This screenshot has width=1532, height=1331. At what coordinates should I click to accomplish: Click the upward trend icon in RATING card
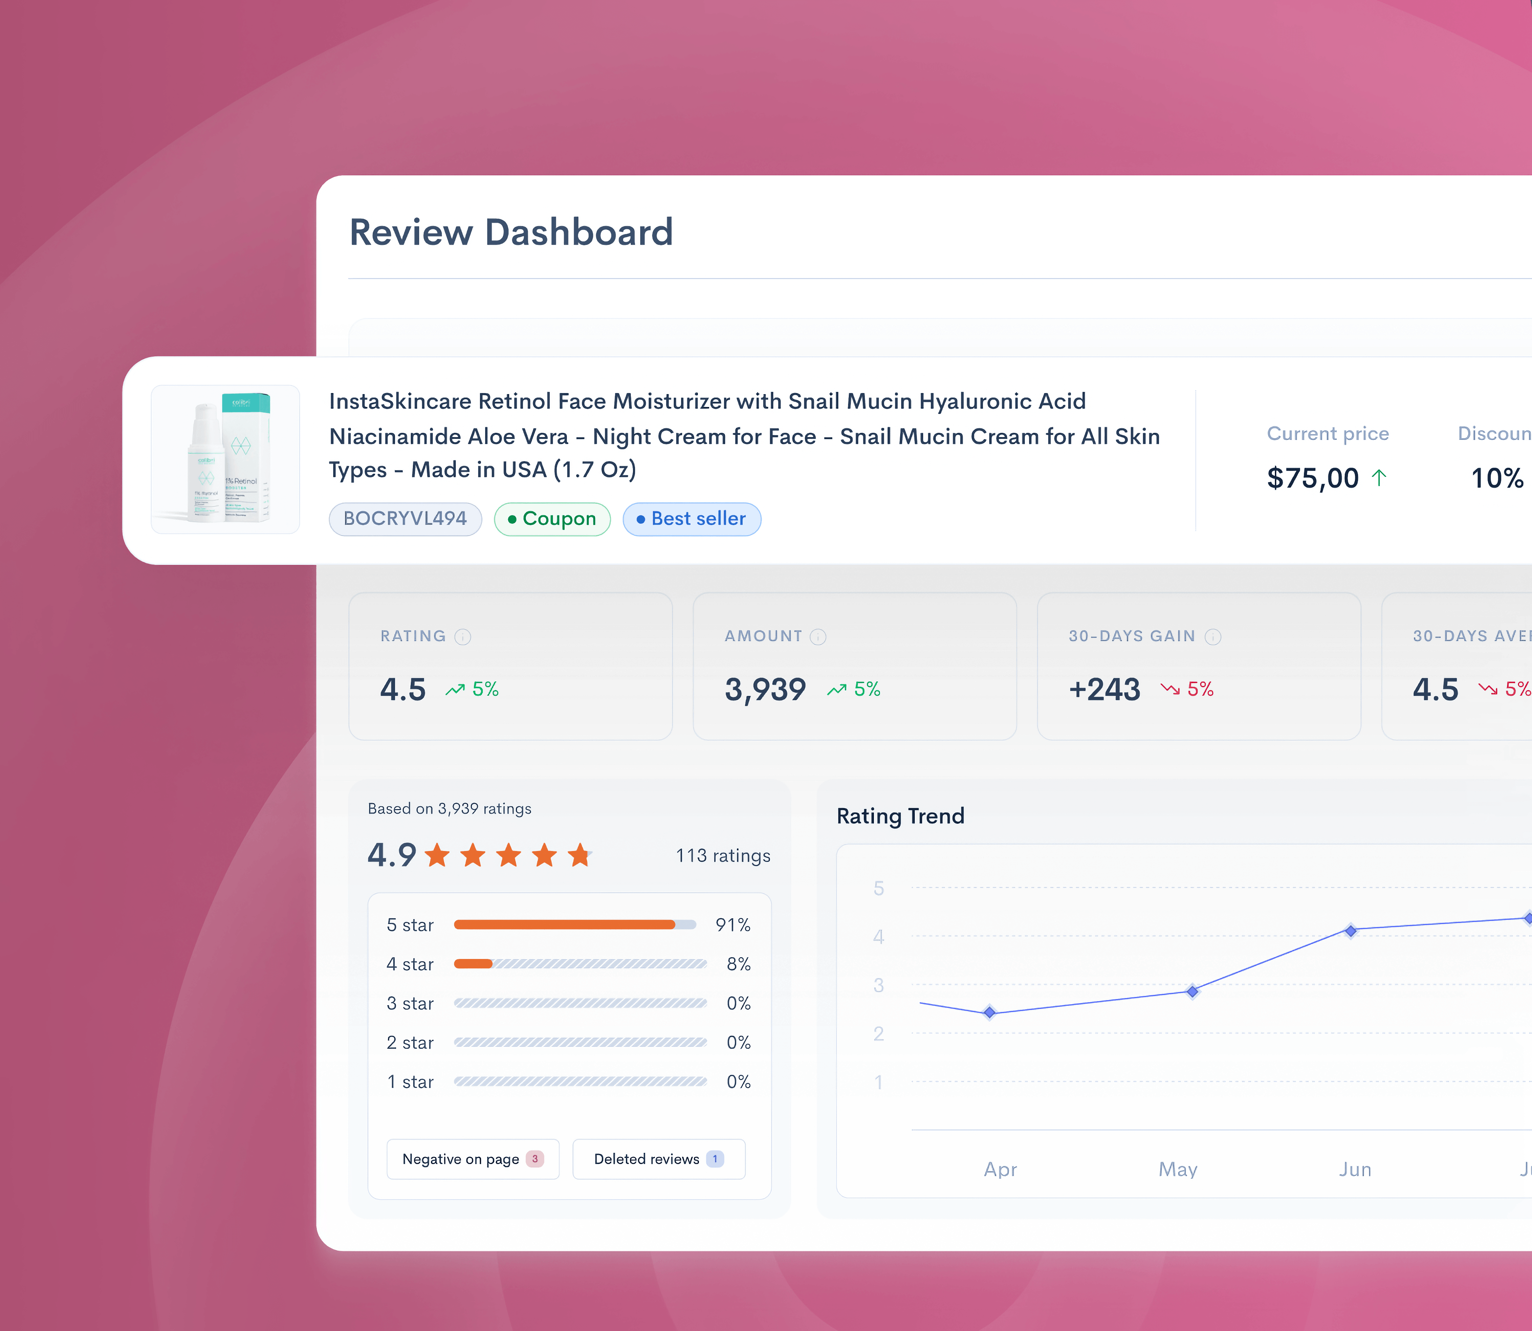[x=455, y=690]
